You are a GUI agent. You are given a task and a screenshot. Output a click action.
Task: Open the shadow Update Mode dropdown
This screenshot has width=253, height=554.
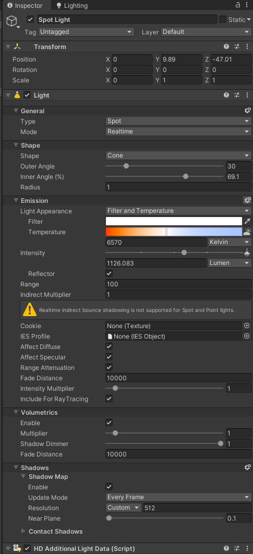178,497
